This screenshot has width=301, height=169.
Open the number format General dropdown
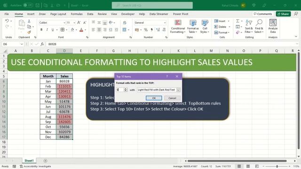[165, 23]
